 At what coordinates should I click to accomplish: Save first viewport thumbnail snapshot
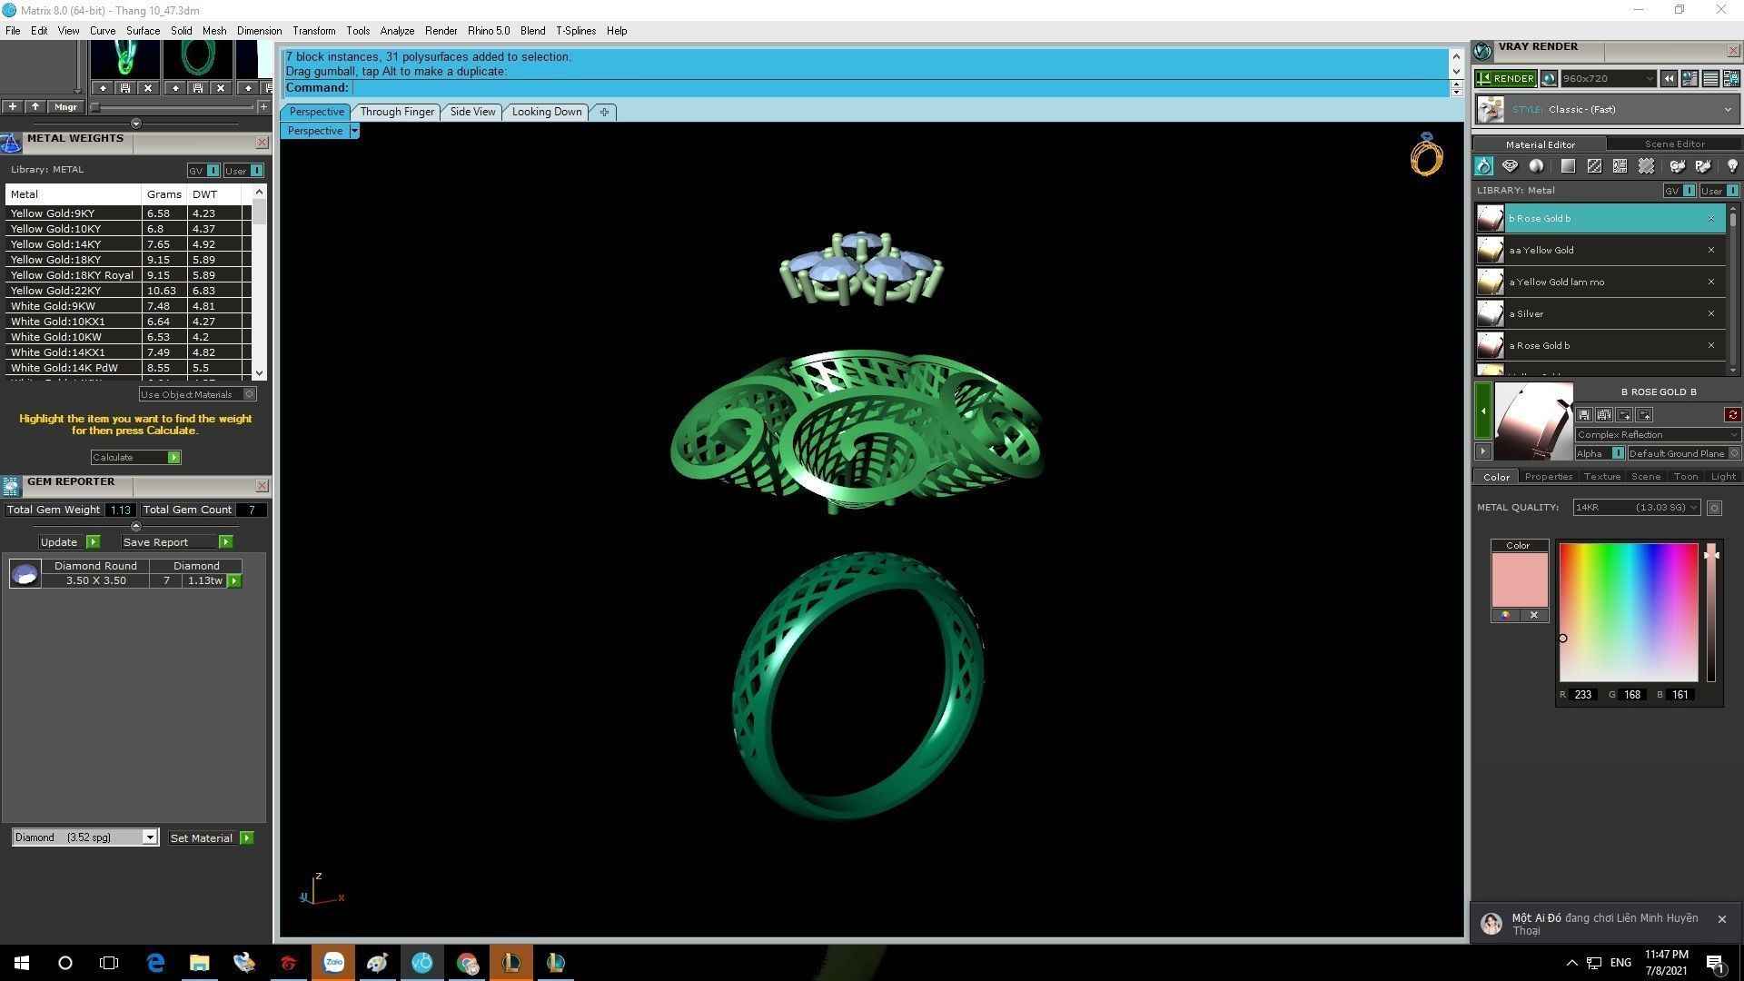click(x=125, y=88)
